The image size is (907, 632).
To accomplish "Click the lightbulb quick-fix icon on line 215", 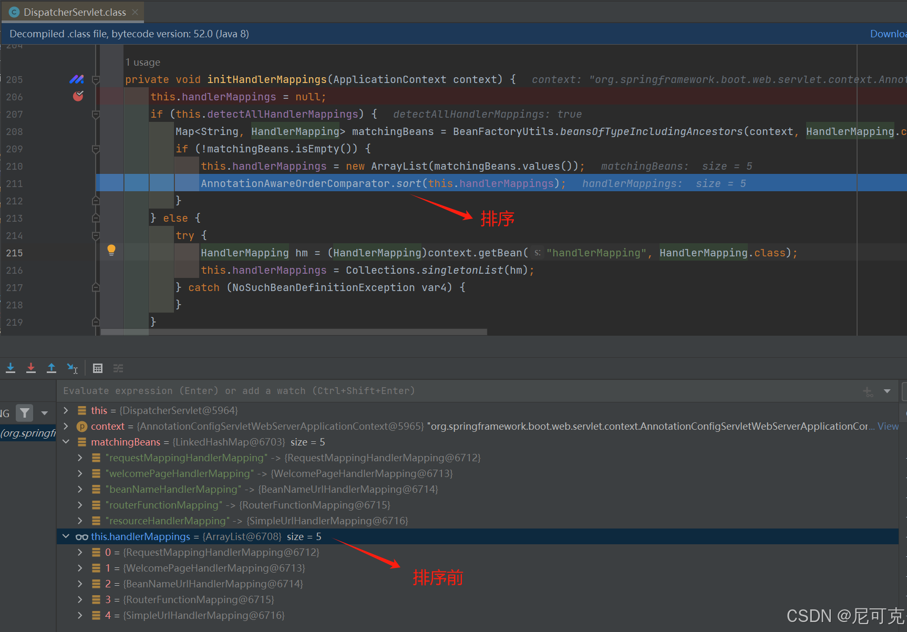I will click(x=111, y=251).
